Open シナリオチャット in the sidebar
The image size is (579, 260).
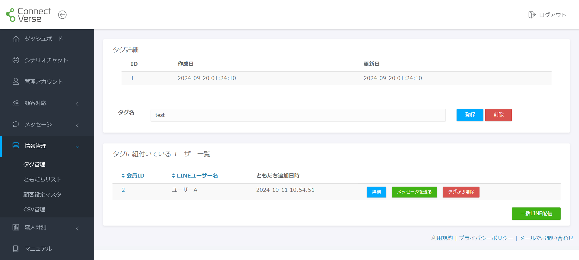click(47, 60)
